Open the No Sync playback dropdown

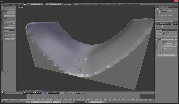[81, 102]
